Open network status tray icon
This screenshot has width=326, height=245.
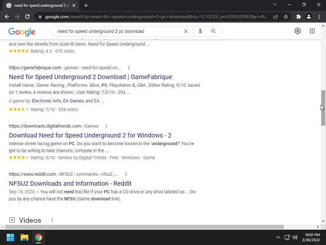pos(287,237)
